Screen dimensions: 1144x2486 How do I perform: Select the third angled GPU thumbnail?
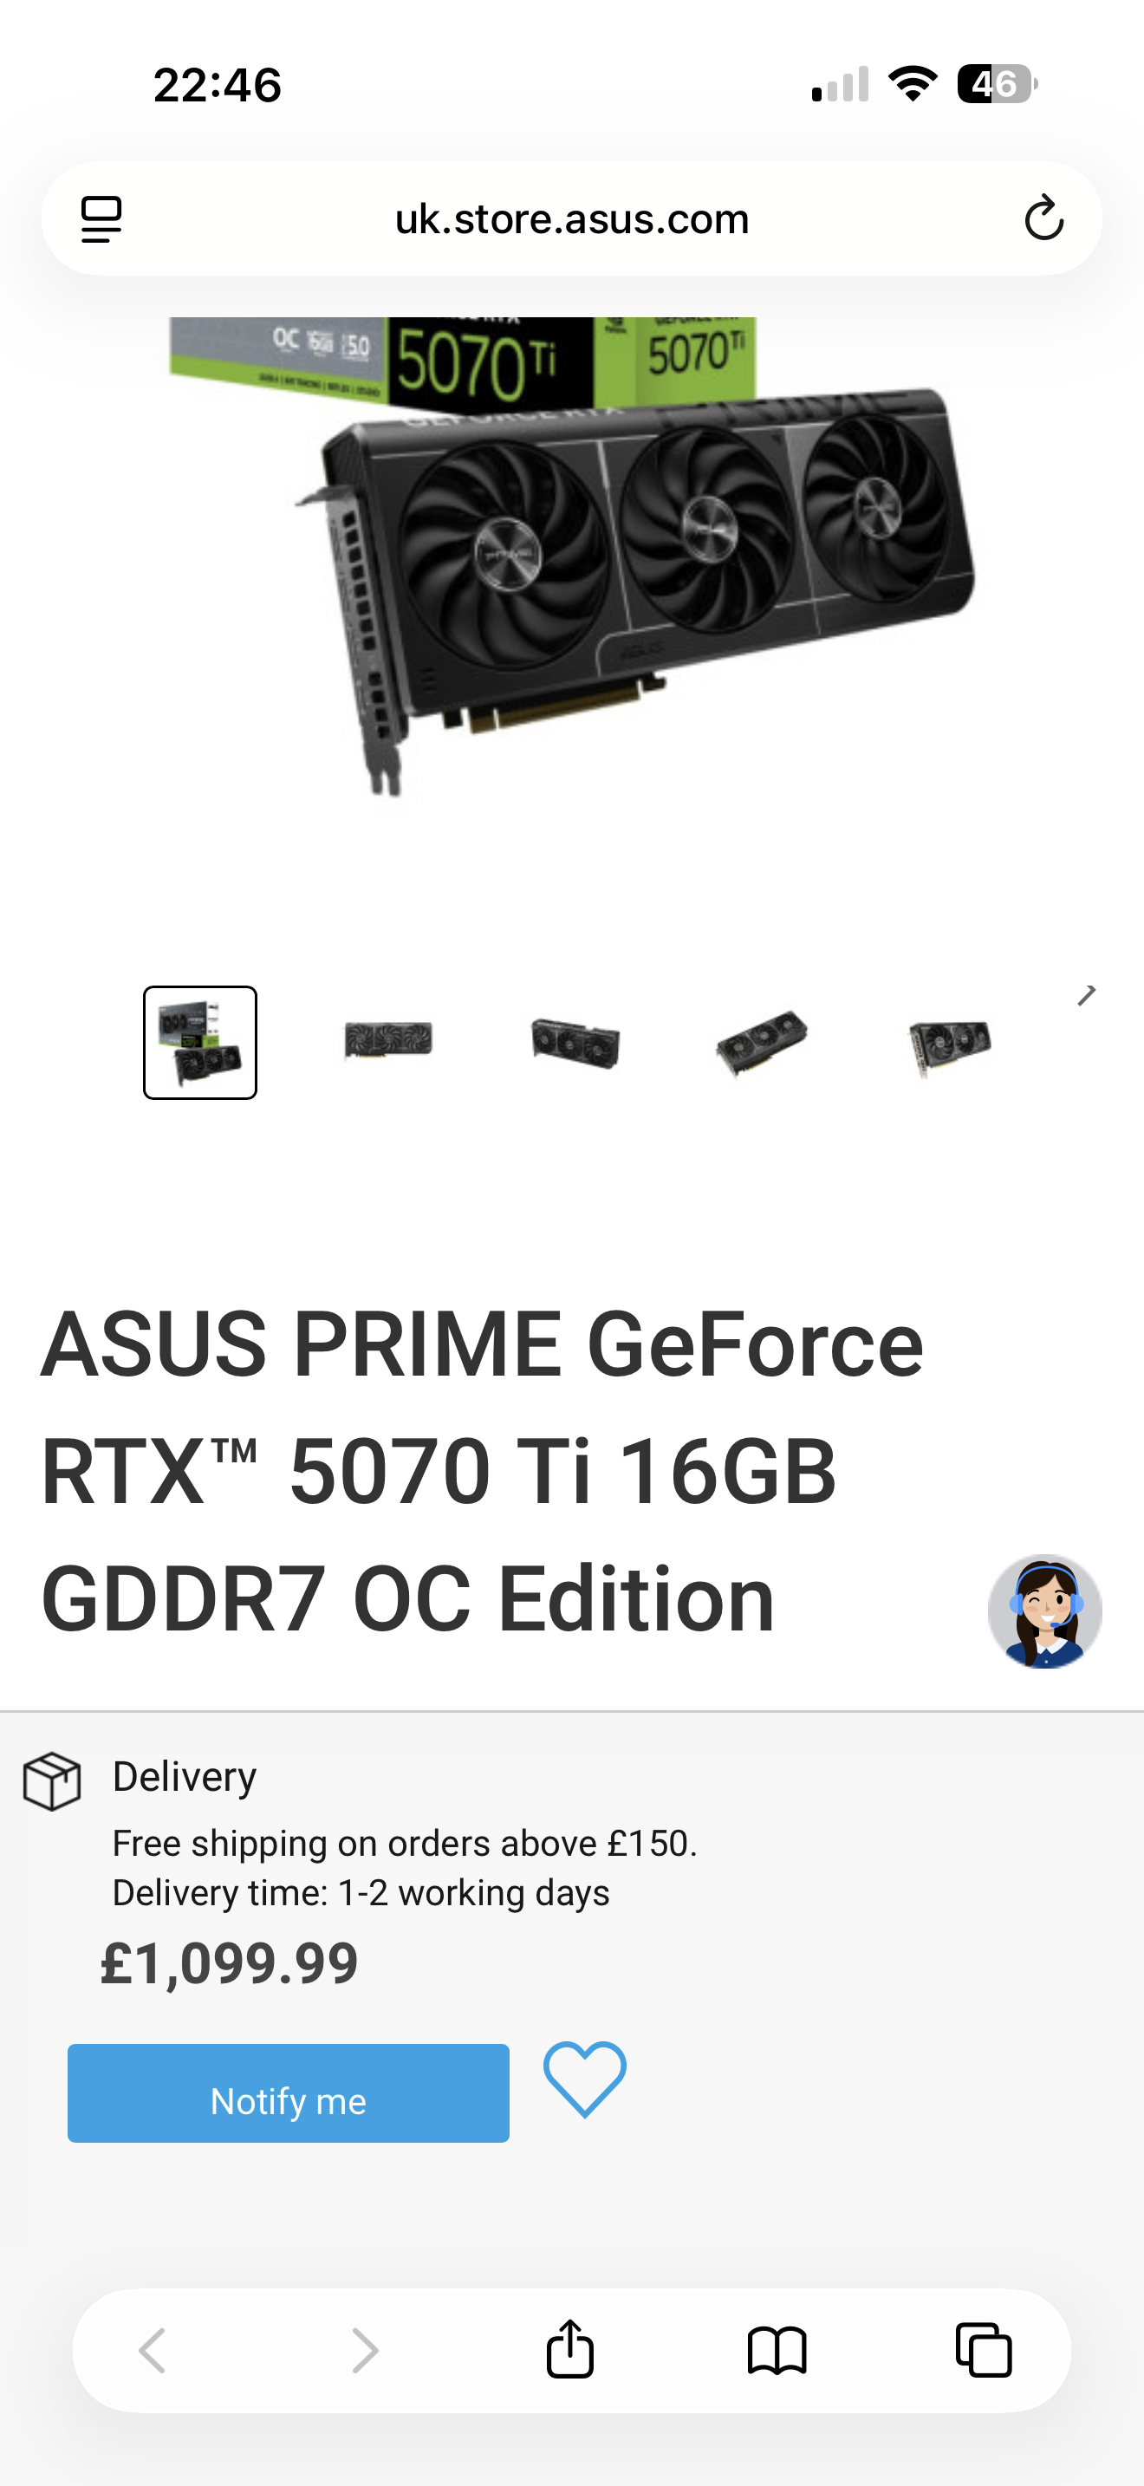tap(575, 1042)
